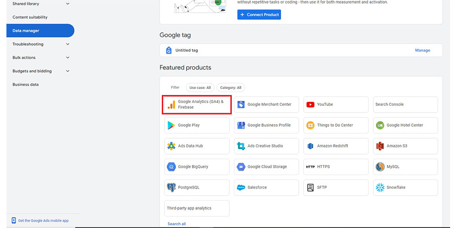Click the YouTube play icon
Viewport: 457px width, 228px height.
coord(310,104)
